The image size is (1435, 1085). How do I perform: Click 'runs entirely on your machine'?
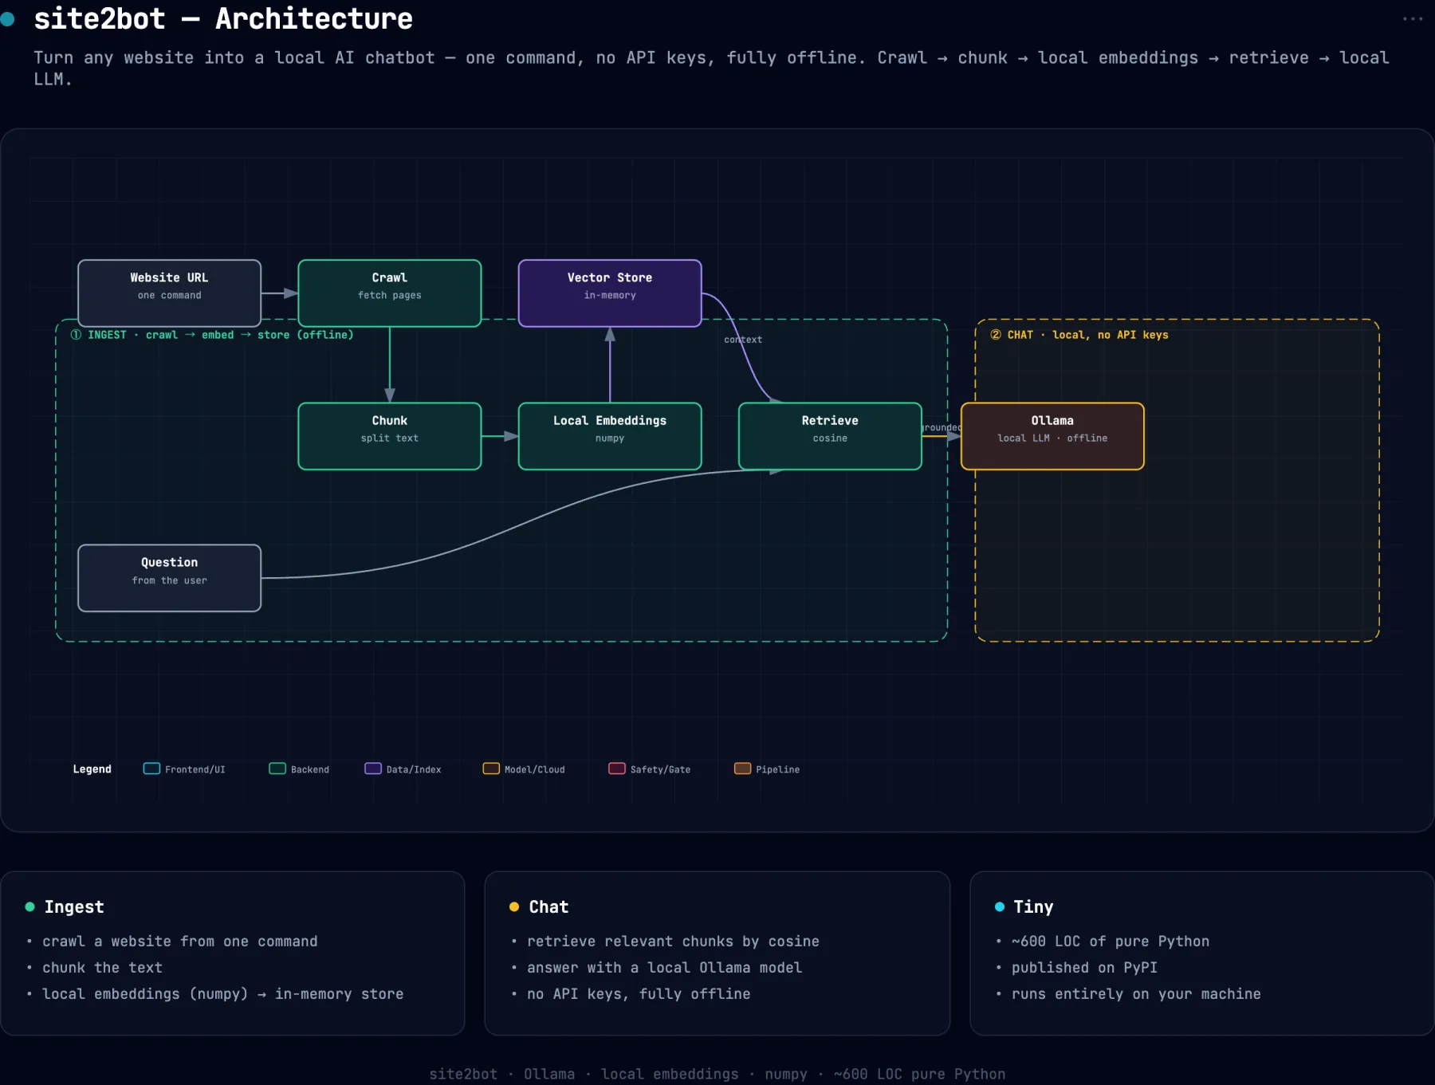pyautogui.click(x=1136, y=994)
